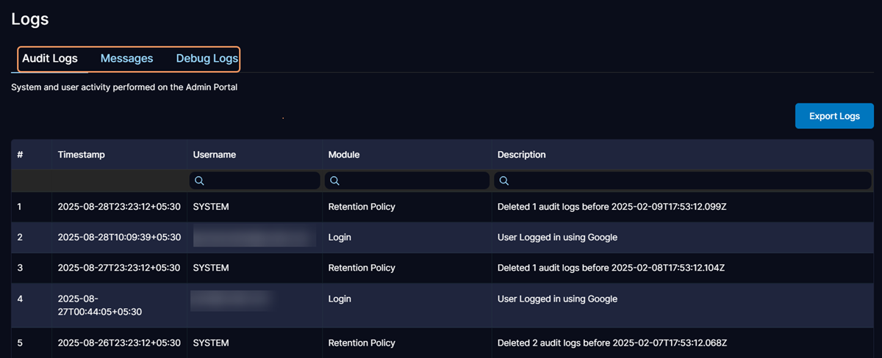Click the search icon in Username filter
The height and width of the screenshot is (358, 882).
click(200, 180)
